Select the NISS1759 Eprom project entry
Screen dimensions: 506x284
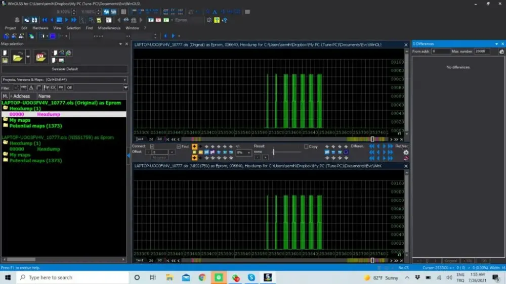pyautogui.click(x=58, y=137)
